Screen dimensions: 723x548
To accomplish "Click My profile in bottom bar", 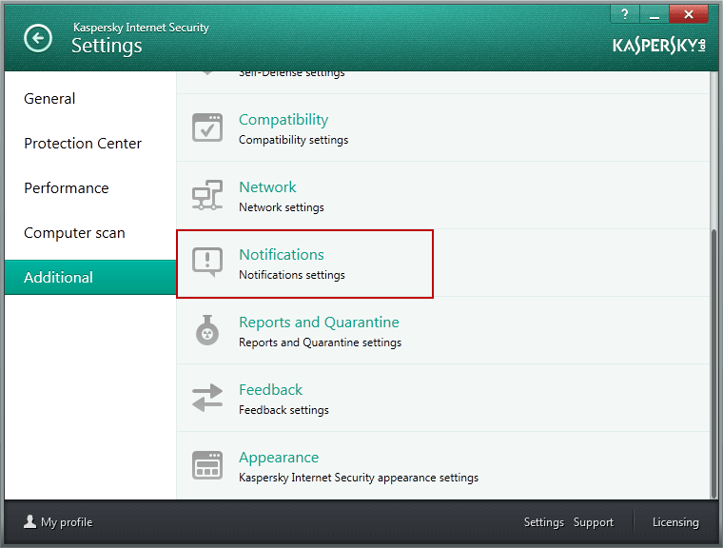I will (x=67, y=522).
